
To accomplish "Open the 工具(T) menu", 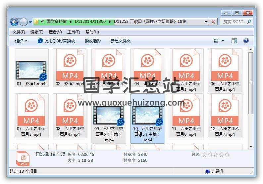I will click(x=74, y=32).
